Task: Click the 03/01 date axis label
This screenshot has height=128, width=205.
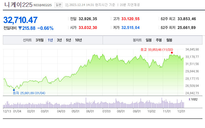Action: point(45,111)
